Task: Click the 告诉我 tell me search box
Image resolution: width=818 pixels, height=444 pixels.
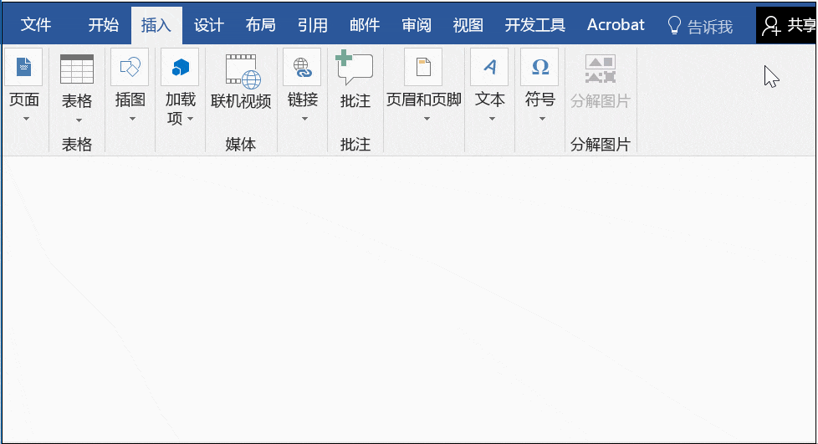Action: point(701,26)
